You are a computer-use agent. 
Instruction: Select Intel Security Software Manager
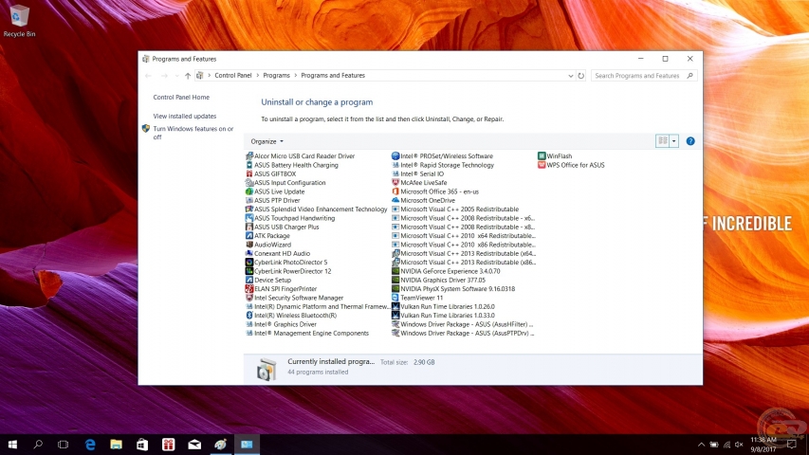pos(295,298)
